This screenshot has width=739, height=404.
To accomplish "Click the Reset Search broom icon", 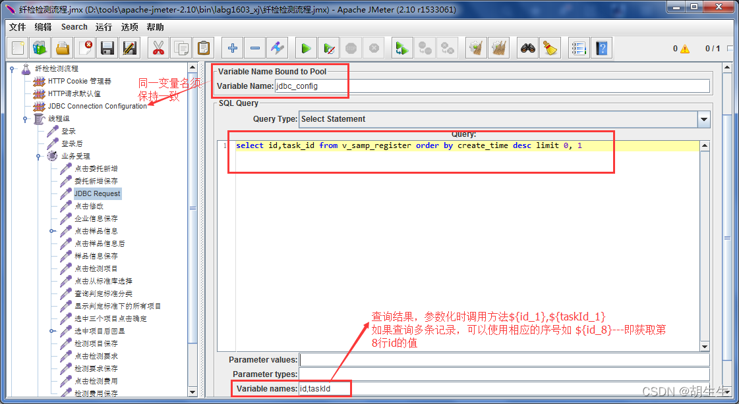I will coord(550,48).
